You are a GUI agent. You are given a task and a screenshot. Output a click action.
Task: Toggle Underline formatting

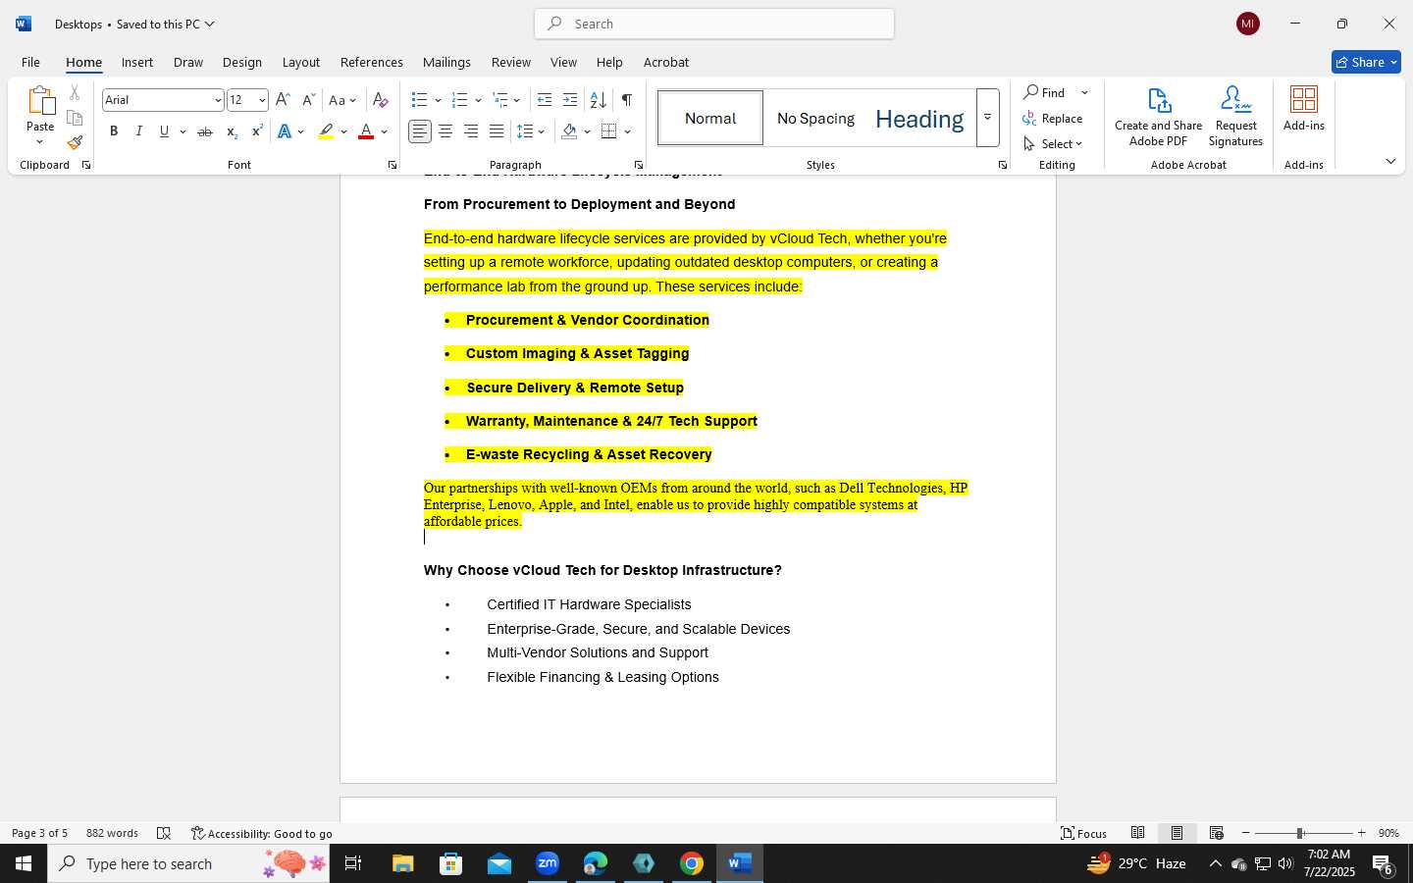tap(164, 131)
